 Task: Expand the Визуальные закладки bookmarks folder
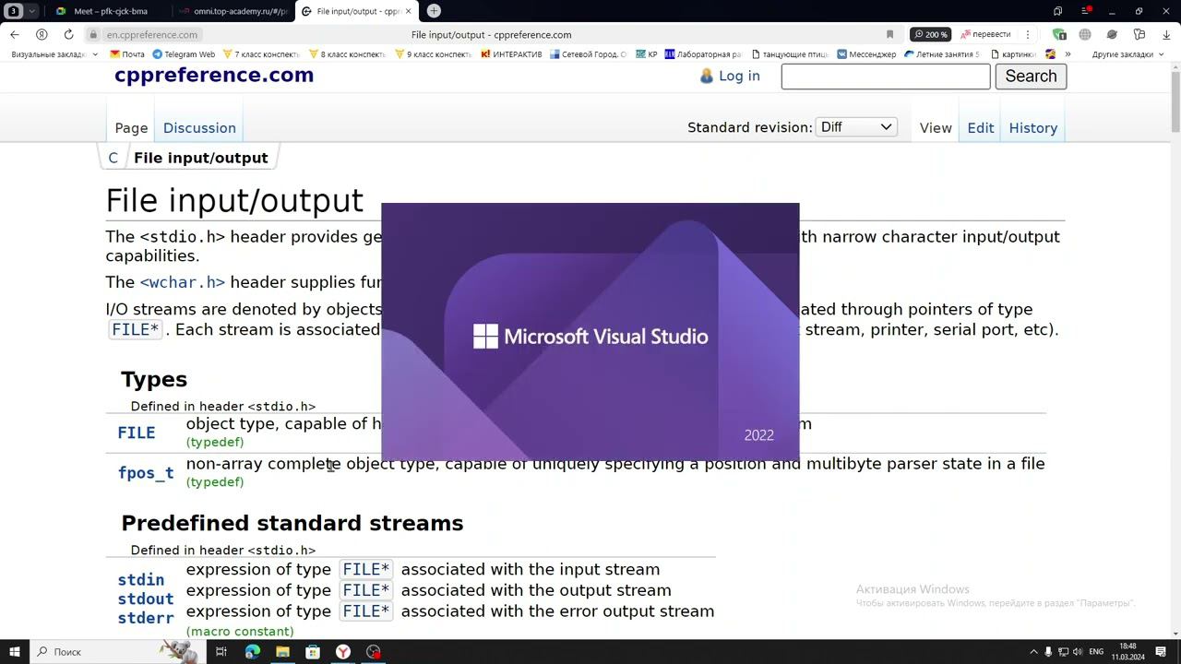point(54,54)
